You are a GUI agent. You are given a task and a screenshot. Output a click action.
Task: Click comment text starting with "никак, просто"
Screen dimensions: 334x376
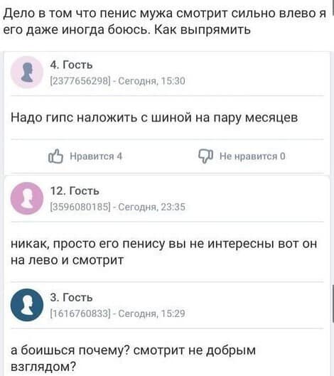(163, 252)
